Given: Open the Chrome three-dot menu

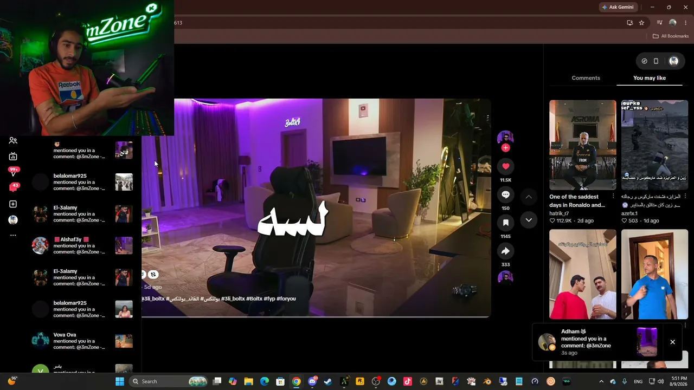Looking at the screenshot, I should 685,23.
